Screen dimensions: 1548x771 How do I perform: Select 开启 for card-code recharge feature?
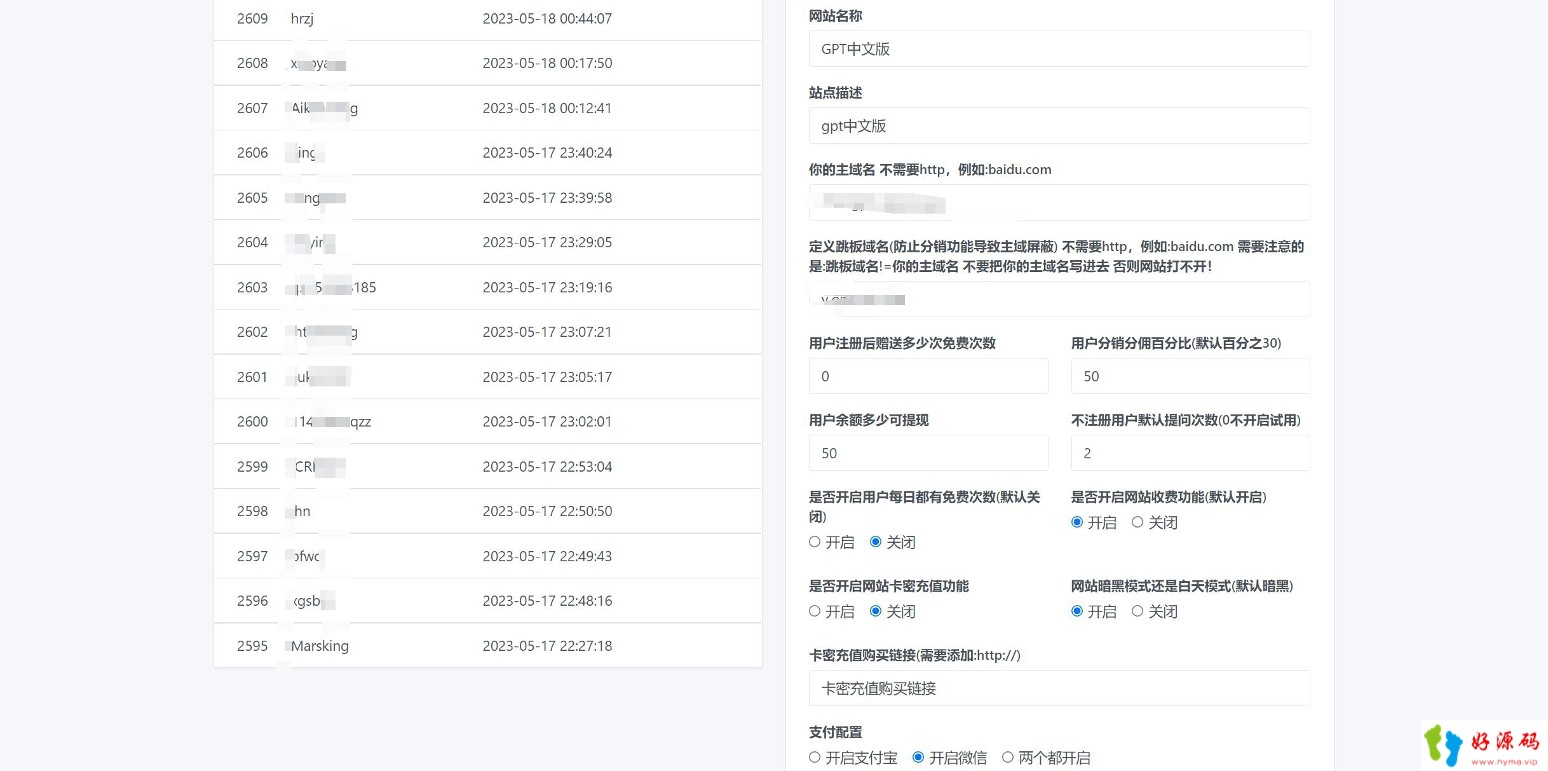[815, 611]
